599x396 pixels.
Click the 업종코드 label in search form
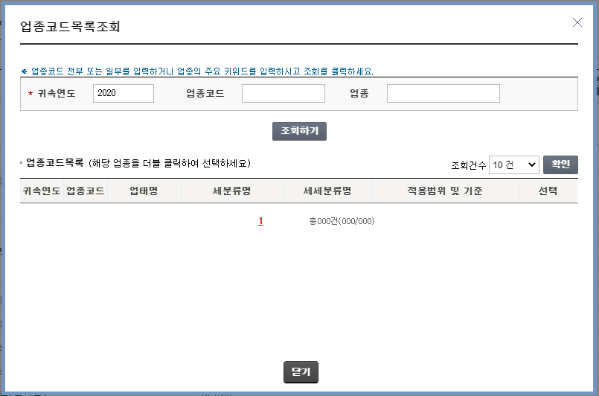tap(205, 93)
